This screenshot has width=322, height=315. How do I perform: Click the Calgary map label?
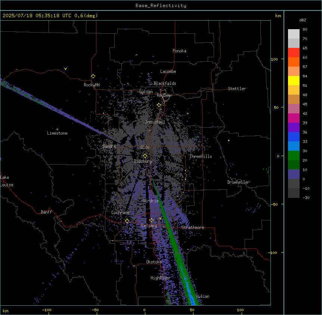point(149,226)
